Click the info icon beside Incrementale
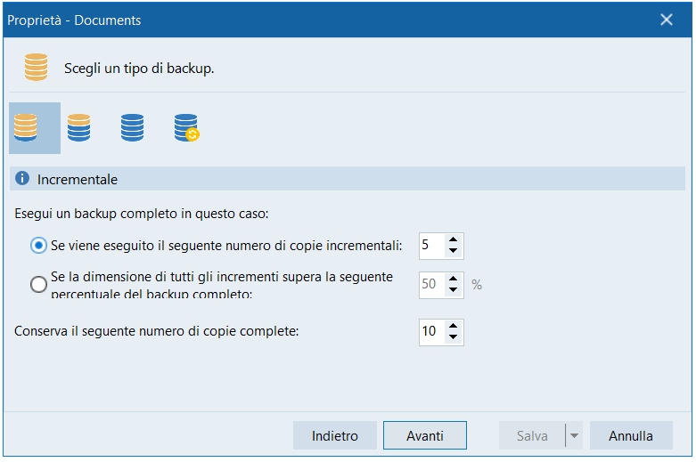 click(23, 179)
